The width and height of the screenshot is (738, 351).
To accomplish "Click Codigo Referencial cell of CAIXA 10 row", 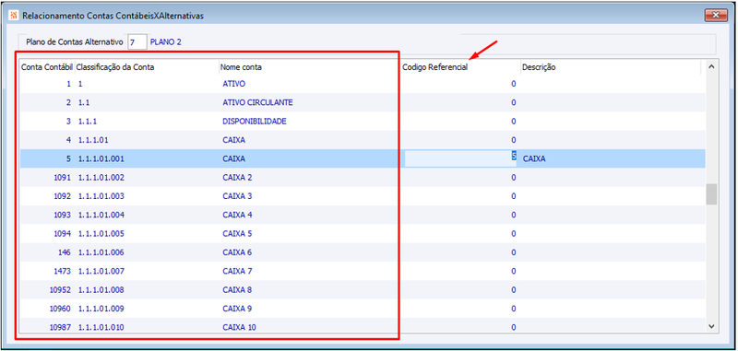I will [x=460, y=327].
